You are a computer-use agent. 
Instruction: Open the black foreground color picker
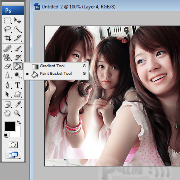pyautogui.click(x=10, y=126)
